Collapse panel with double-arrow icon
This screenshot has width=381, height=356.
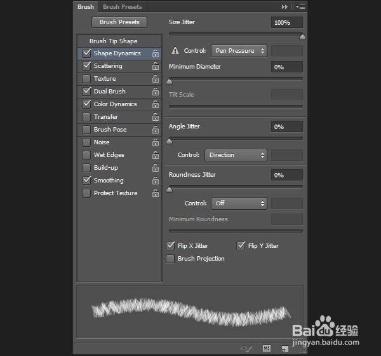click(284, 7)
